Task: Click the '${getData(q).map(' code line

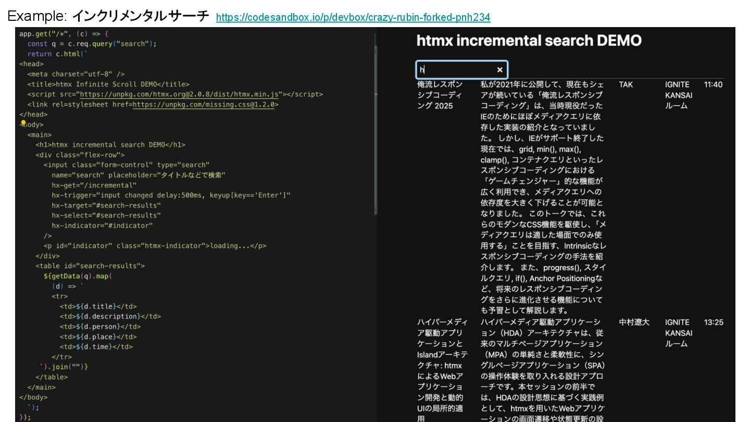Action: (78, 276)
